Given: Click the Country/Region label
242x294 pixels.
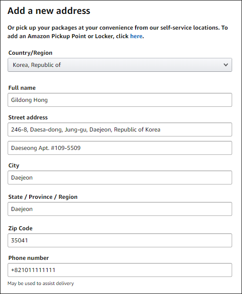Looking at the screenshot, I should click(x=30, y=53).
